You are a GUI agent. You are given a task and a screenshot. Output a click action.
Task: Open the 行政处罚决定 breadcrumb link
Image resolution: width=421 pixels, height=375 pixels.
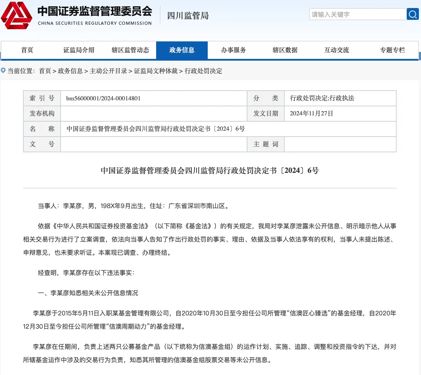[x=204, y=71]
